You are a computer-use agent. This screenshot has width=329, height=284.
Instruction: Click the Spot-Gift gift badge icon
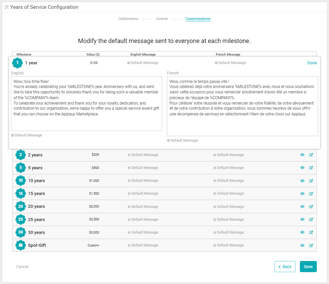21,245
